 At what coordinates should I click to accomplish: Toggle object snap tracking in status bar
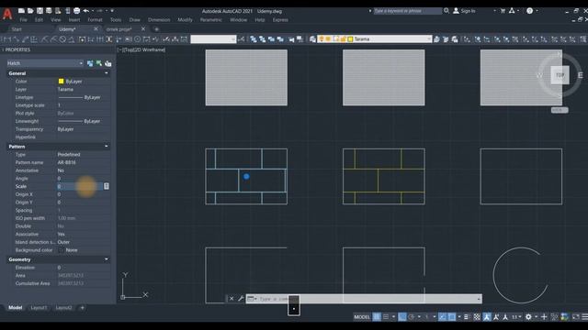pyautogui.click(x=443, y=317)
